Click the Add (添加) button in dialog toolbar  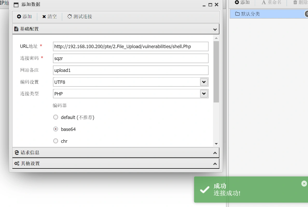[24, 17]
